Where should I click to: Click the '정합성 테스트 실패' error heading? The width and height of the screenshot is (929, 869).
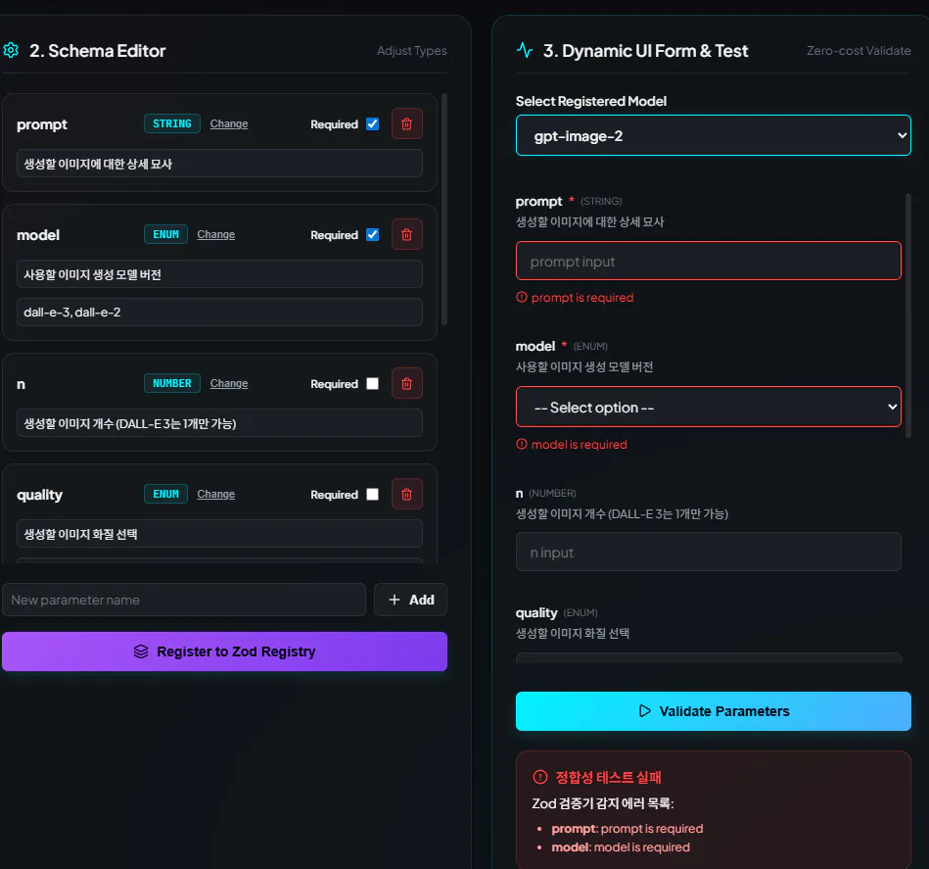pos(608,777)
